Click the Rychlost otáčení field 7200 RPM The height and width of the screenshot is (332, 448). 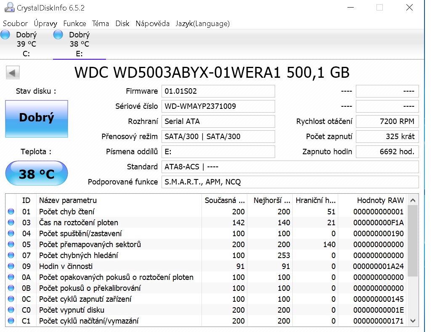click(387, 121)
